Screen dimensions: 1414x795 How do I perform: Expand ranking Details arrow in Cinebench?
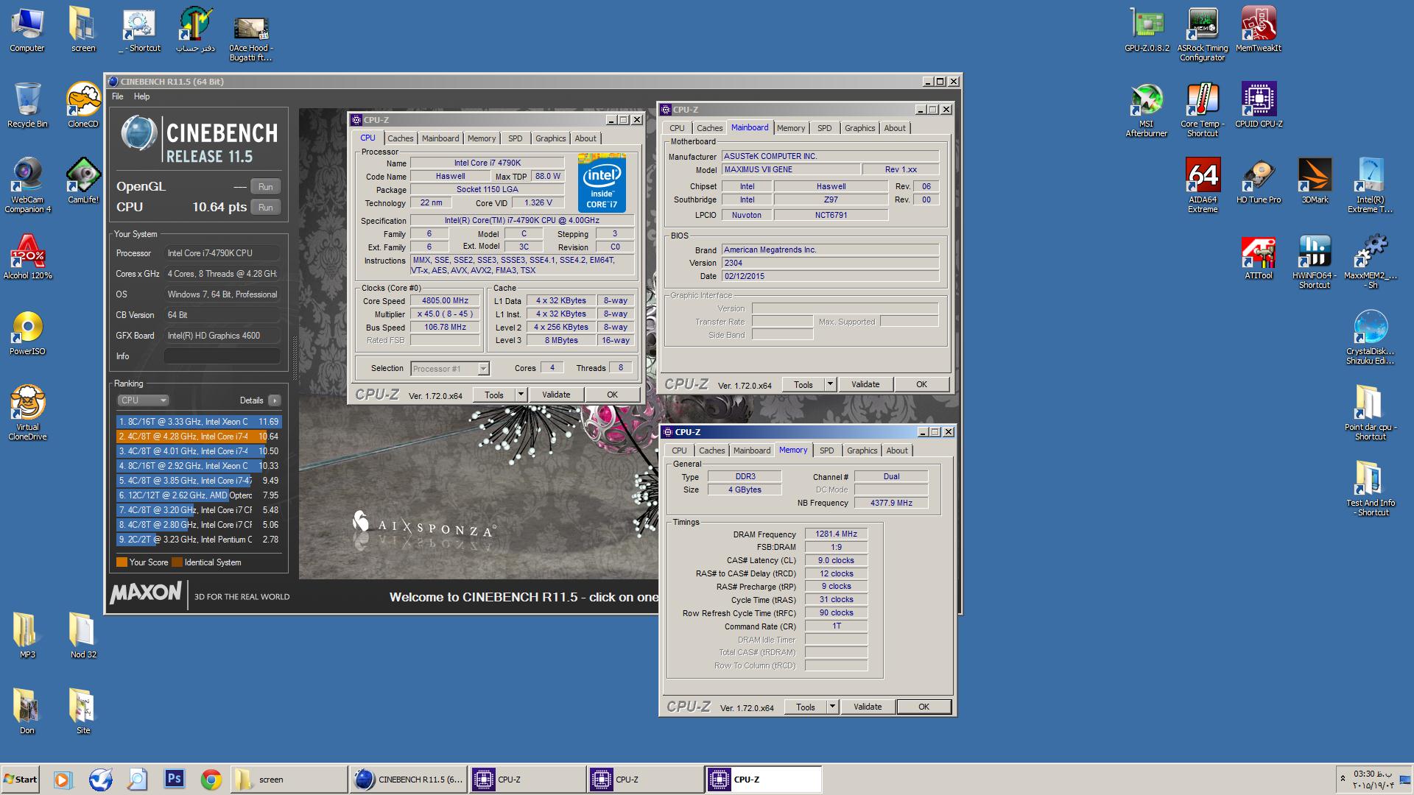[275, 400]
